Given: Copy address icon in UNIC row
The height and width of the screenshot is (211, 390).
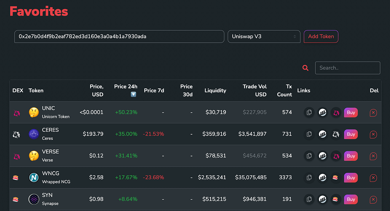Looking at the screenshot, I should coord(309,113).
